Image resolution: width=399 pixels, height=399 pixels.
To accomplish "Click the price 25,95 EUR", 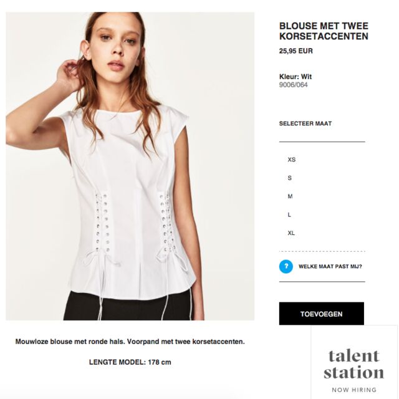I will pos(296,51).
